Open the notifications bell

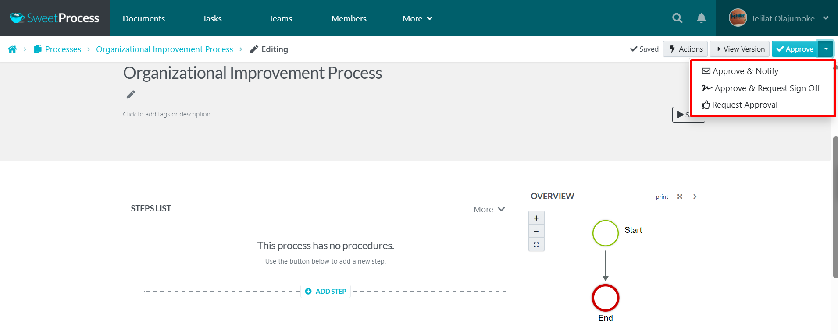(702, 18)
